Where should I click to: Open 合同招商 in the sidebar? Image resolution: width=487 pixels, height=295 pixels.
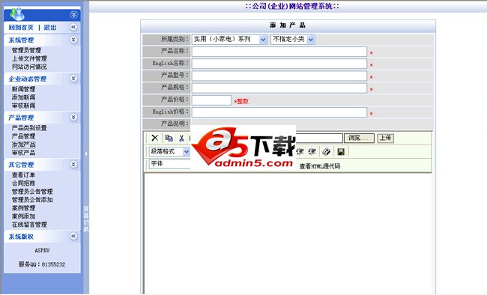24,183
